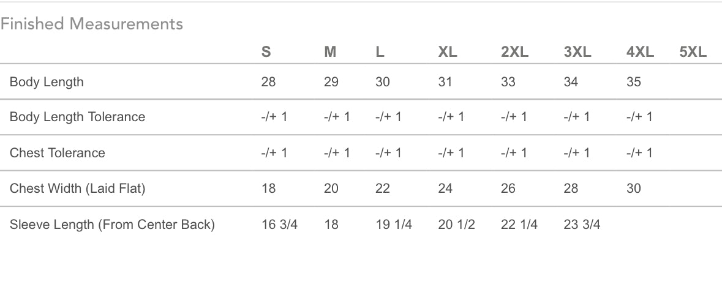Screen dimensions: 722x284
Task: Click the 3XL size column header
Action: pos(577,52)
